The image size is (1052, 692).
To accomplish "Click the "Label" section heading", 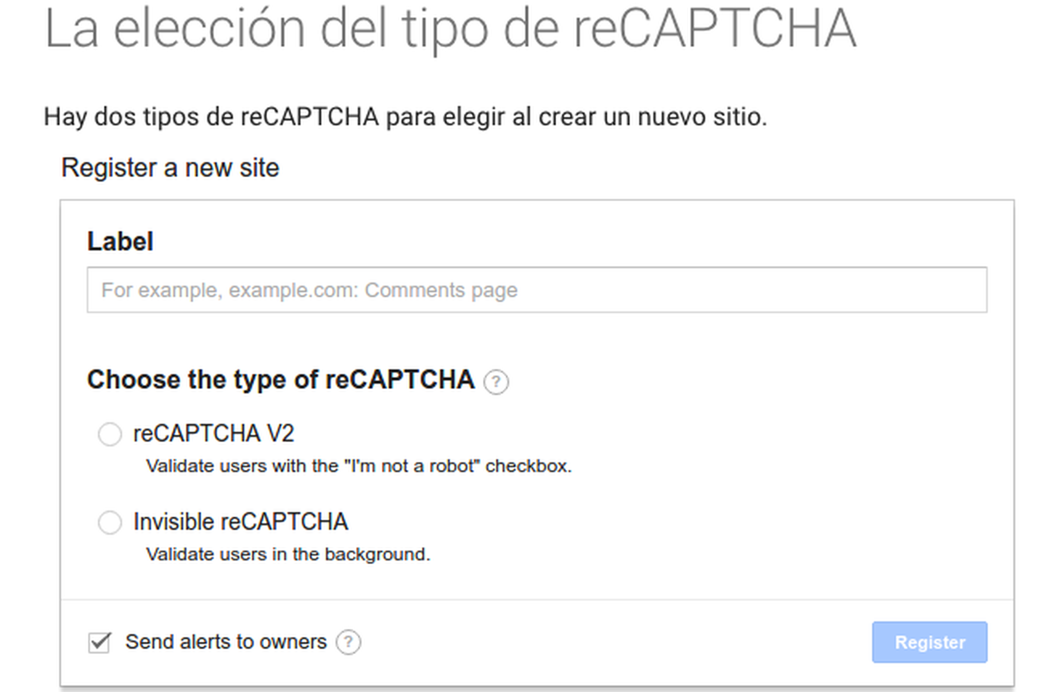I will click(x=121, y=241).
